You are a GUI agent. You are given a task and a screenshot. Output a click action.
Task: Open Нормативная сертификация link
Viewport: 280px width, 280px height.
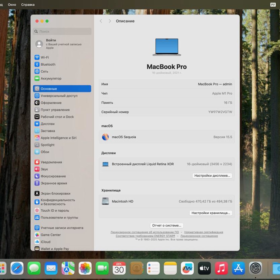[203, 232]
